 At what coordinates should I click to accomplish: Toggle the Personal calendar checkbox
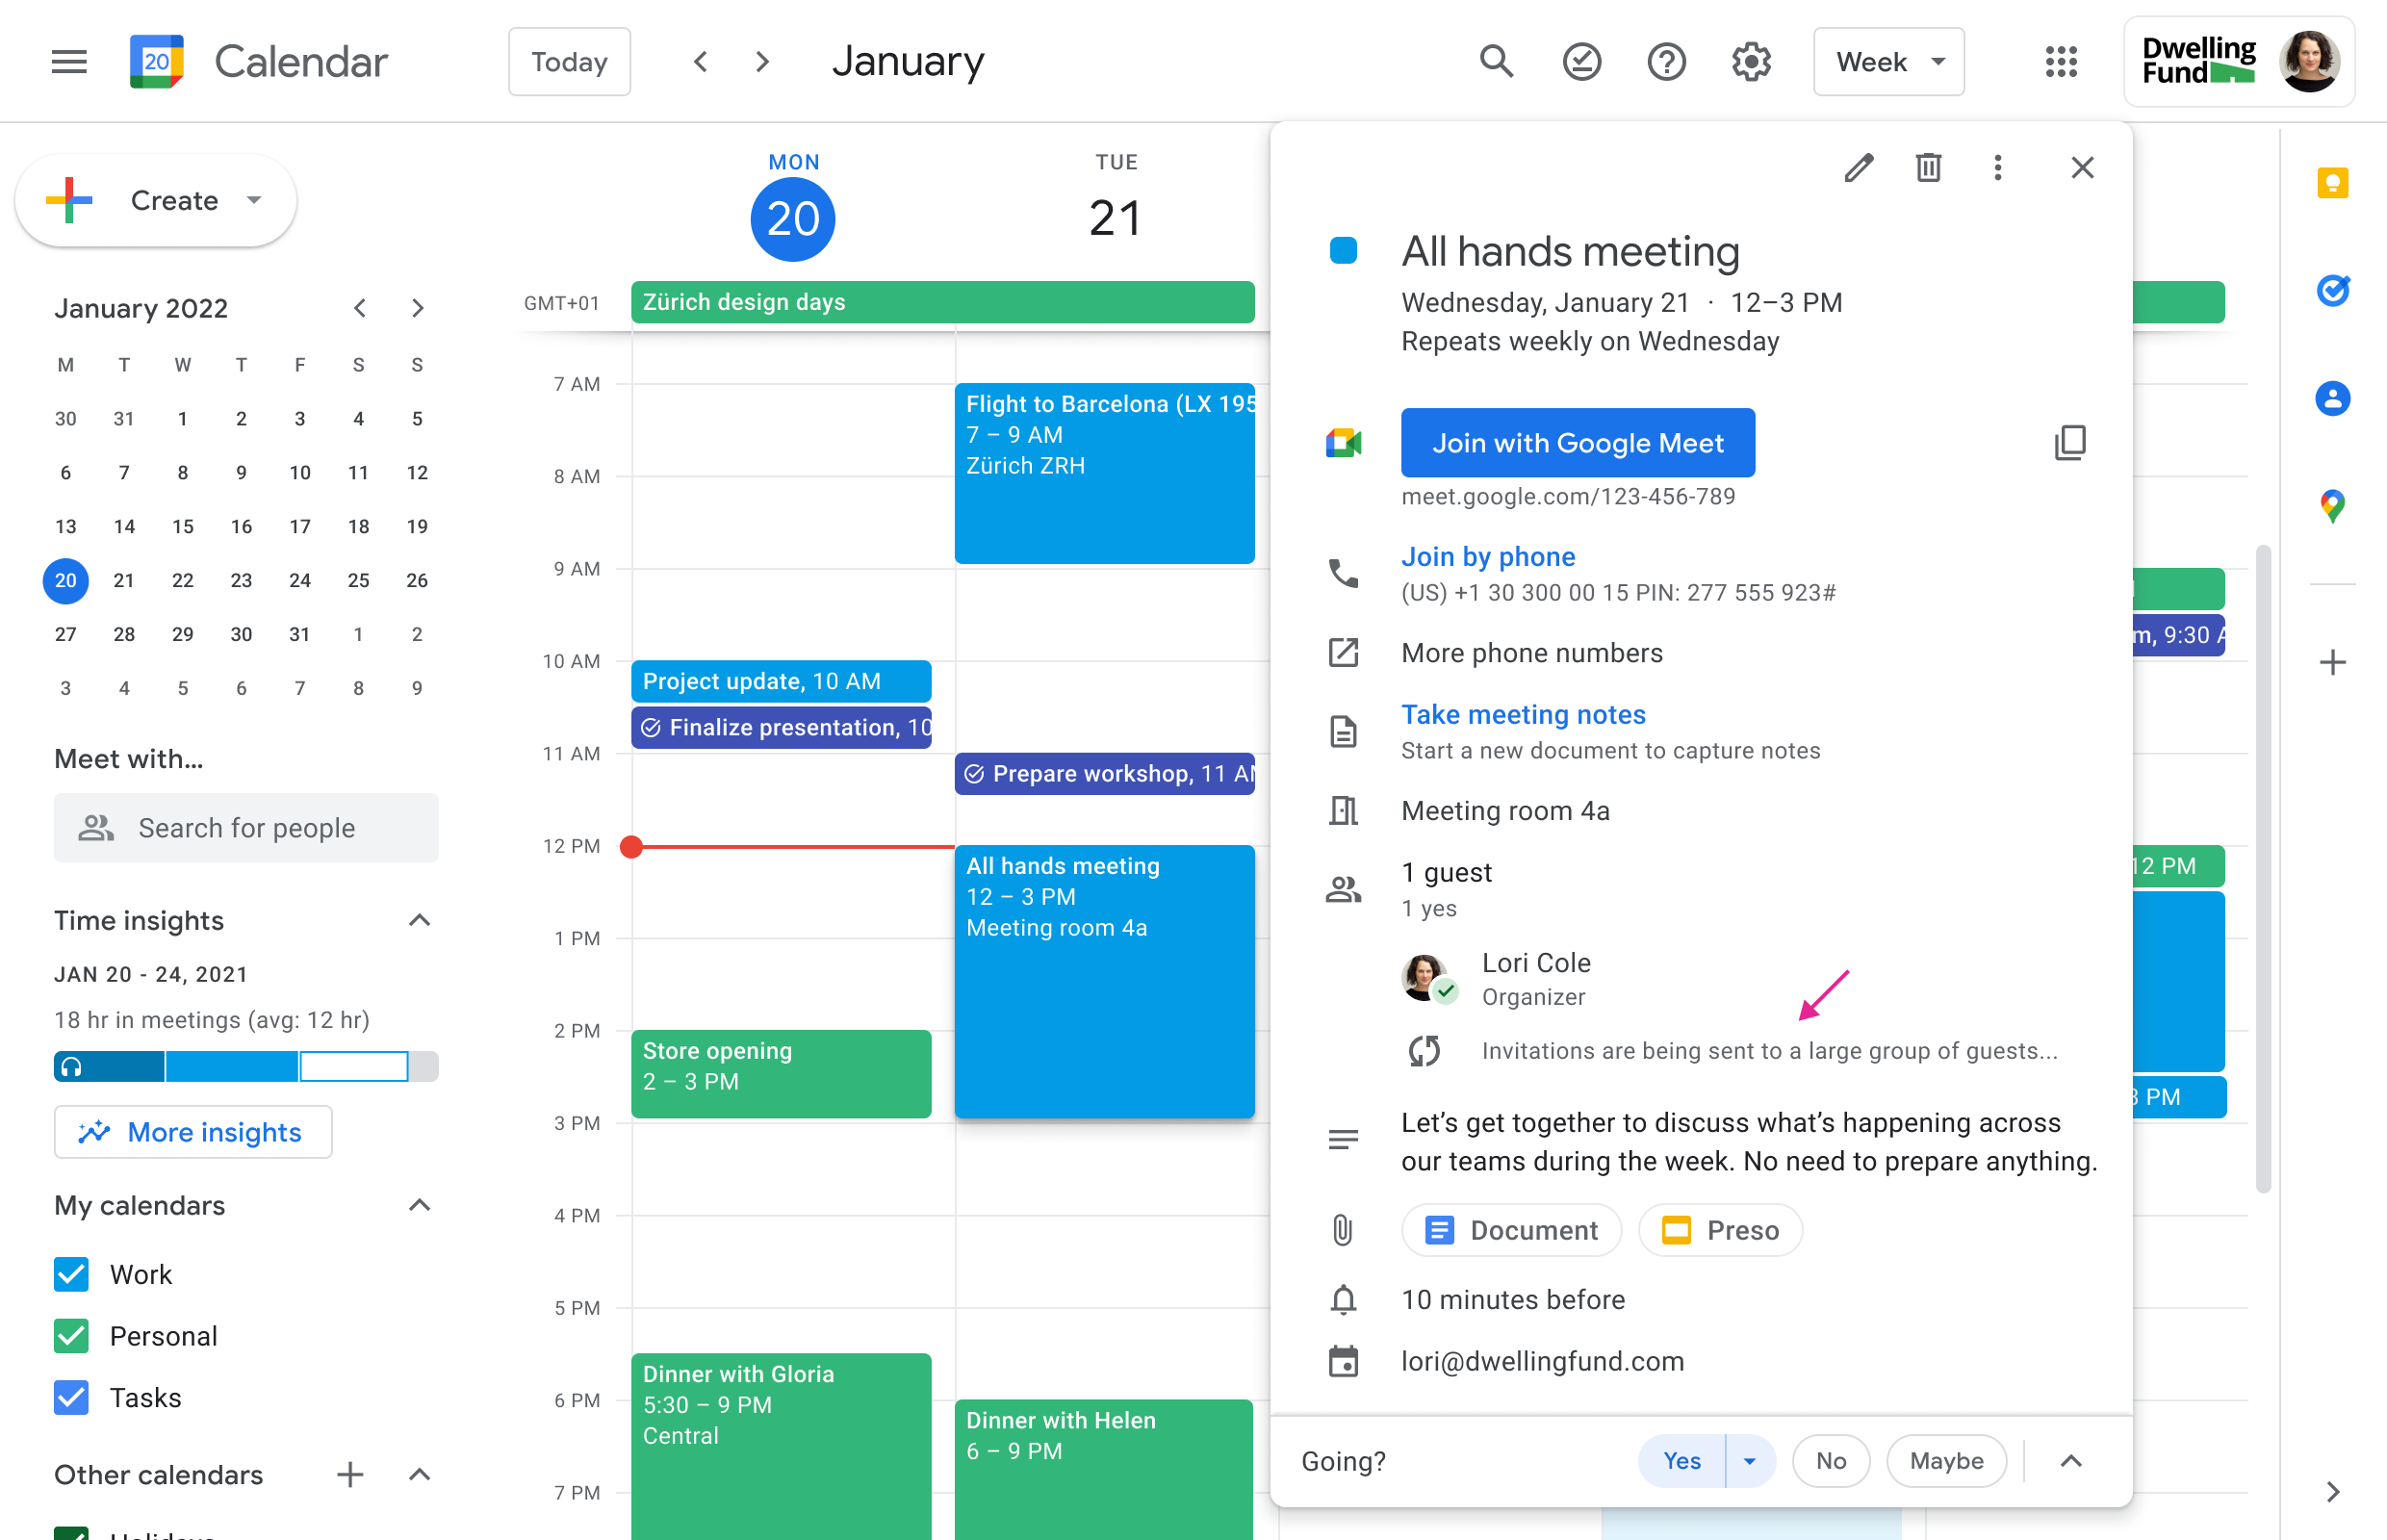point(71,1336)
